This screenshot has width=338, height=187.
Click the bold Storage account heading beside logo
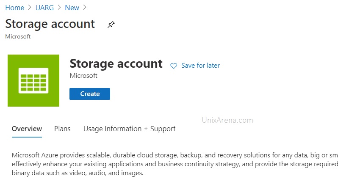pos(116,63)
